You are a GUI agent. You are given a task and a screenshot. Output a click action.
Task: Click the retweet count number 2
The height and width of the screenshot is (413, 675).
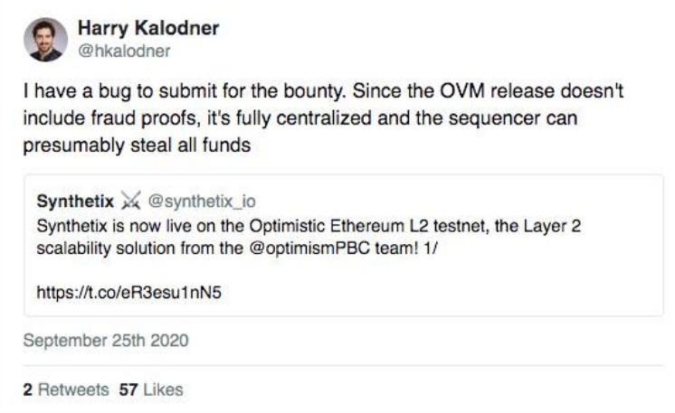click(x=27, y=390)
